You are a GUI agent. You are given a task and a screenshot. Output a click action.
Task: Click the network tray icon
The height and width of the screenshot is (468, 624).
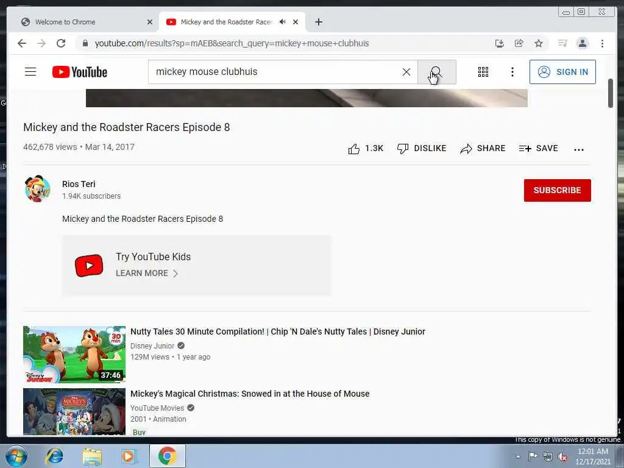(548, 456)
